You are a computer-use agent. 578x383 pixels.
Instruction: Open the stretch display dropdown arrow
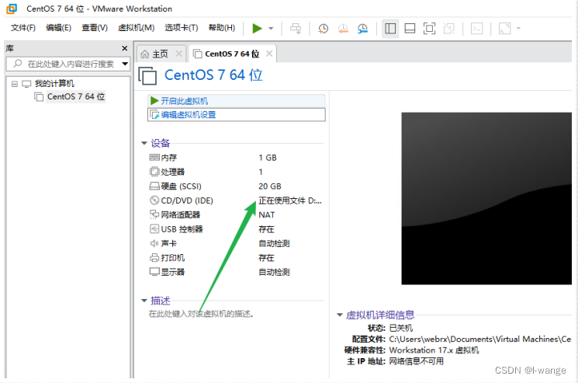(518, 29)
